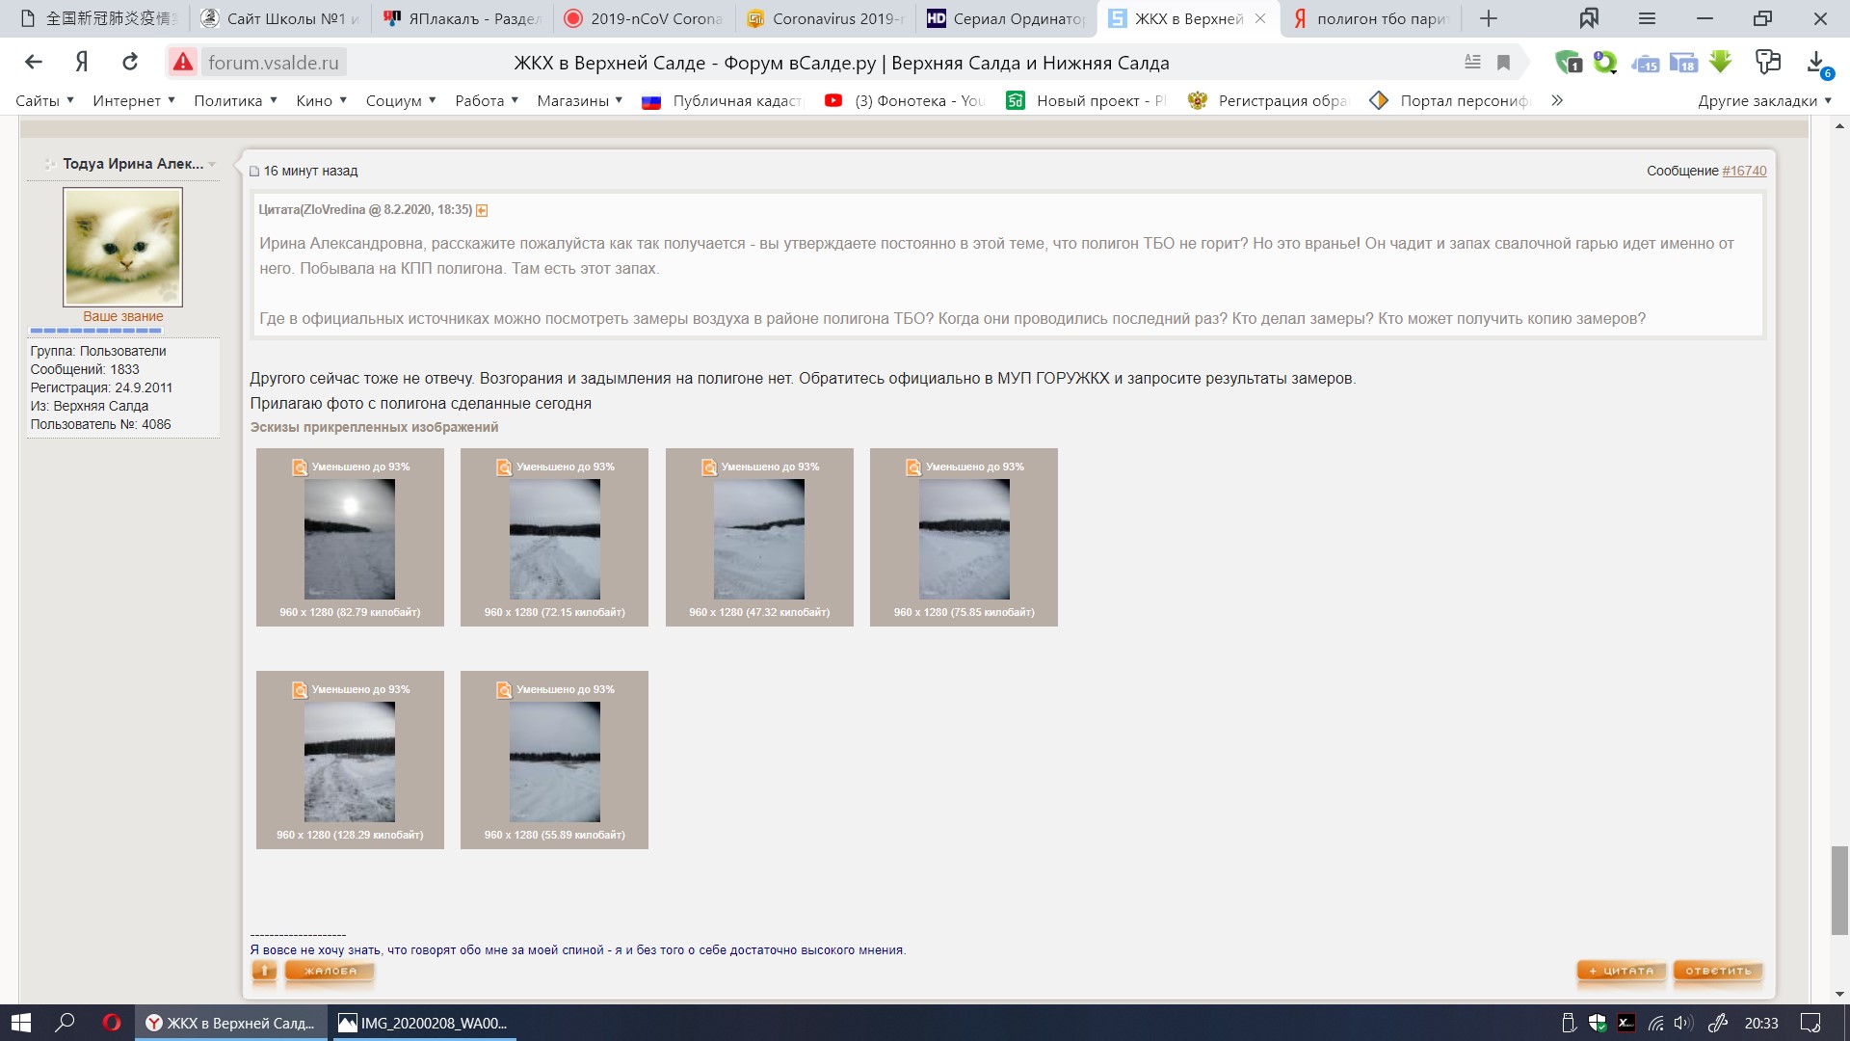Click scroll-to-top arrow button in post
Screen dimensions: 1850x1041
264,971
